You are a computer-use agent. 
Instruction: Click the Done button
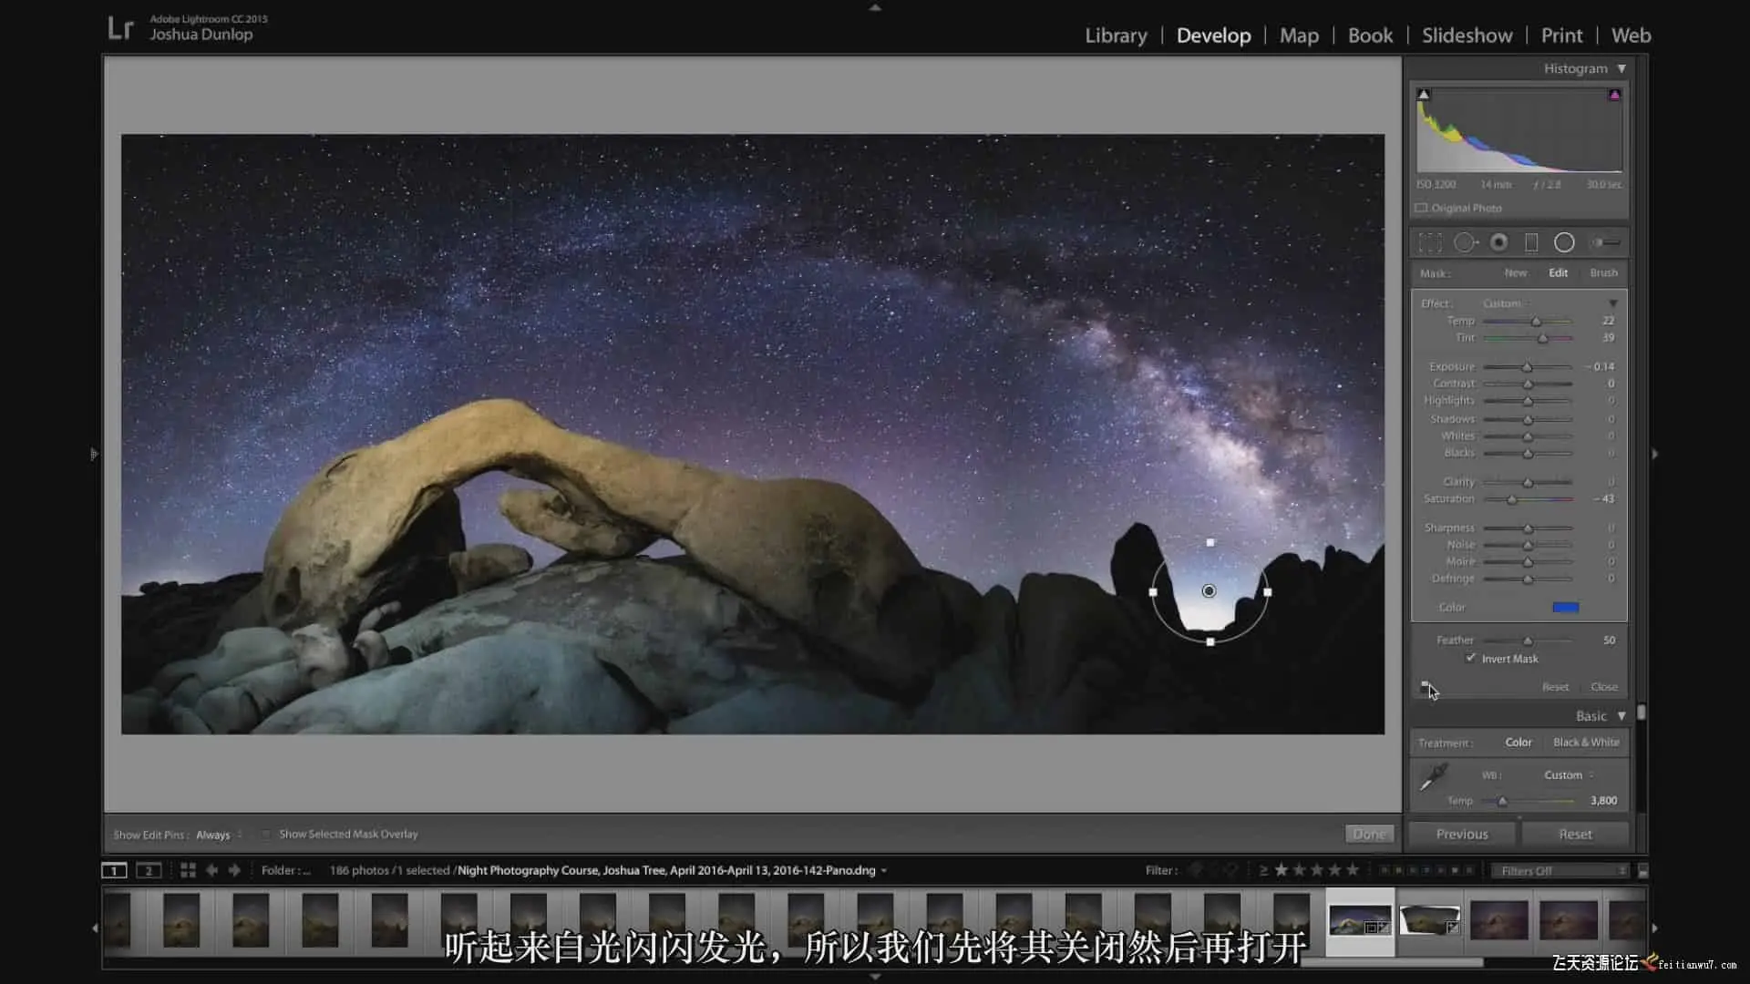(x=1368, y=834)
